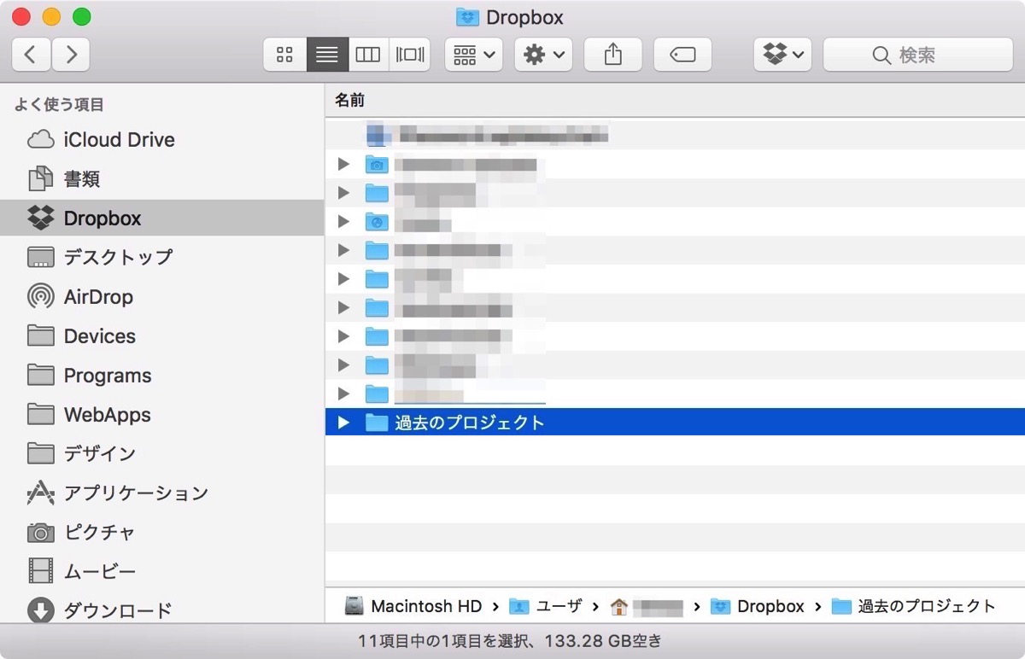Viewport: 1025px width, 659px height.
Task: Click the camera uploads folder icon
Action: (x=377, y=164)
